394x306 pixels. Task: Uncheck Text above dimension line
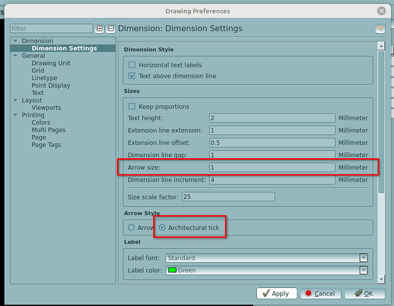pos(132,76)
